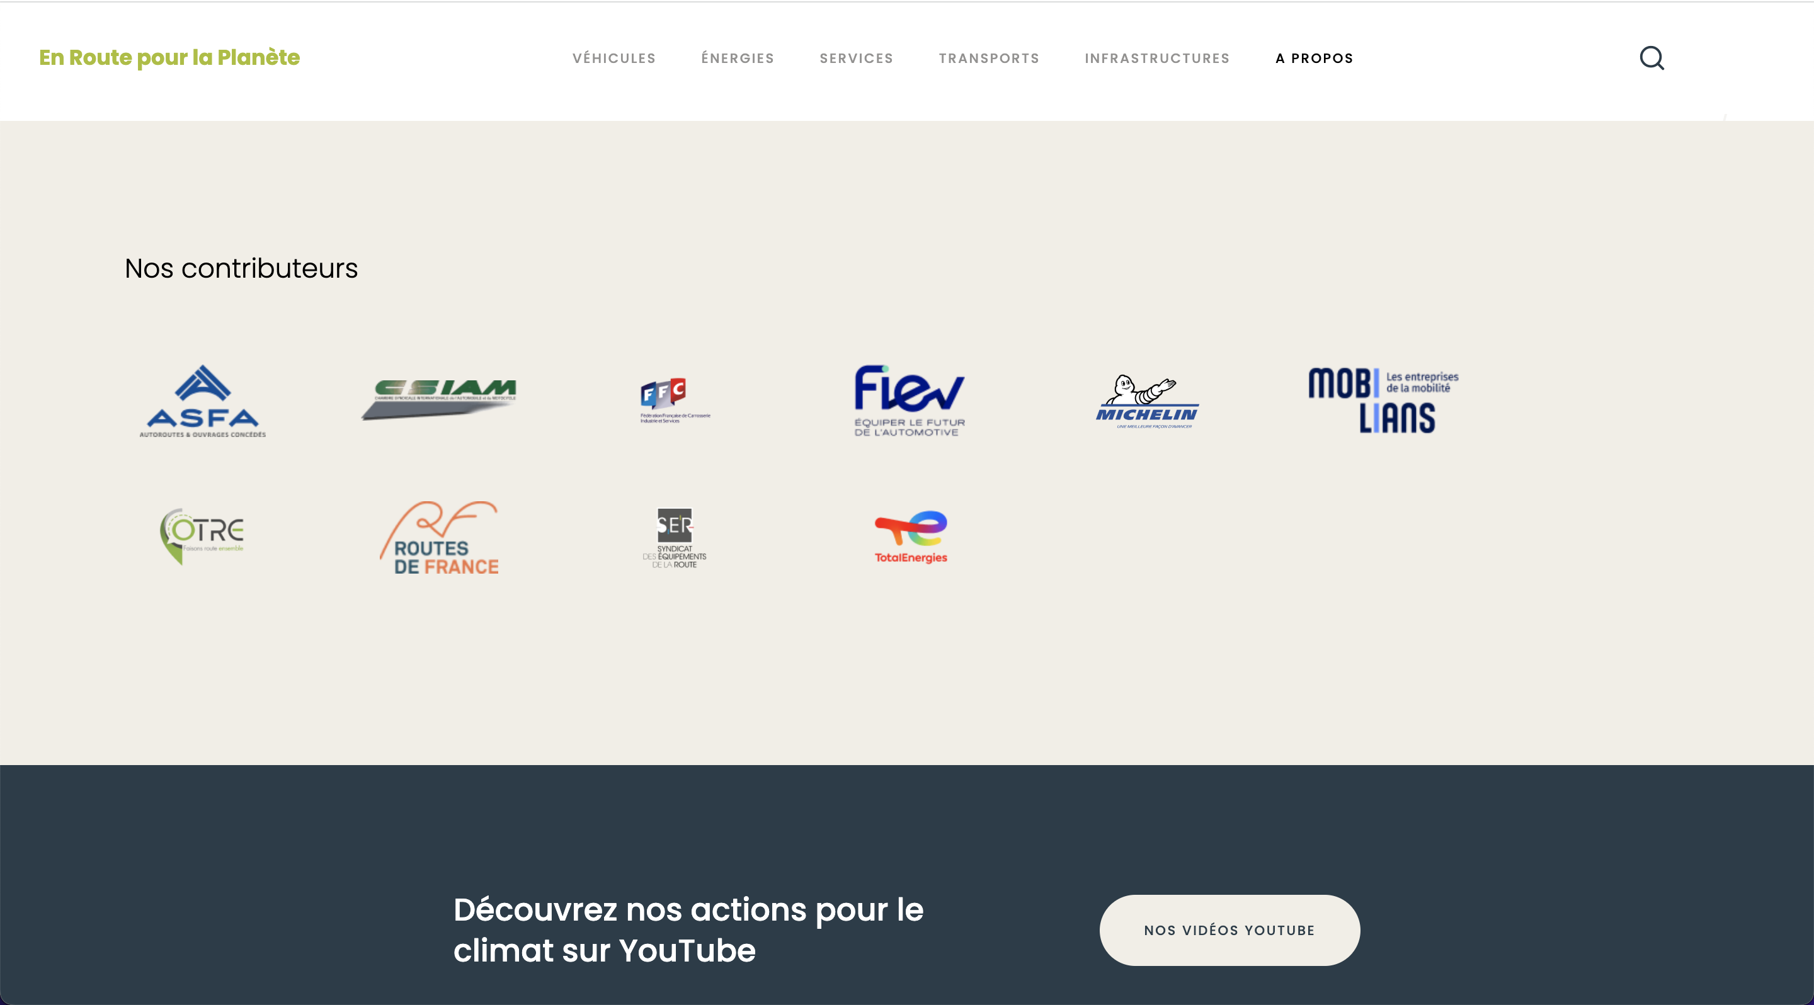1814x1005 pixels.
Task: Go to the Énergies menu item
Action: (738, 59)
